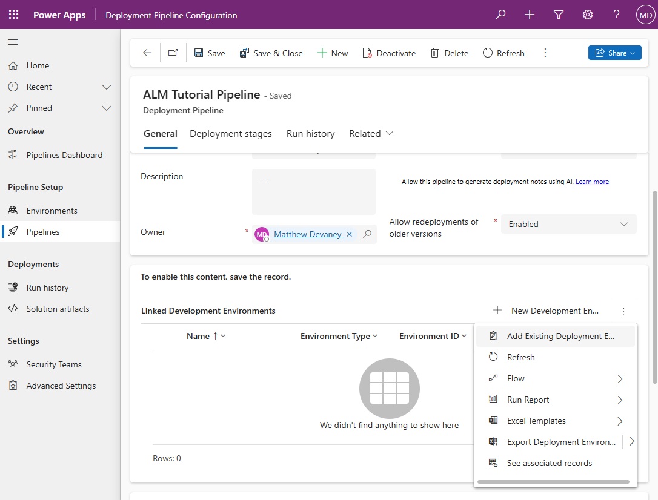Collapse the hamburger navigation menu

(x=13, y=42)
